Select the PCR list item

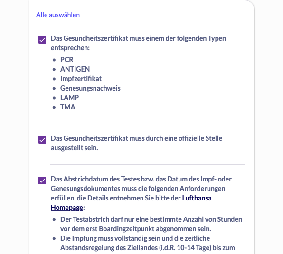point(67,60)
